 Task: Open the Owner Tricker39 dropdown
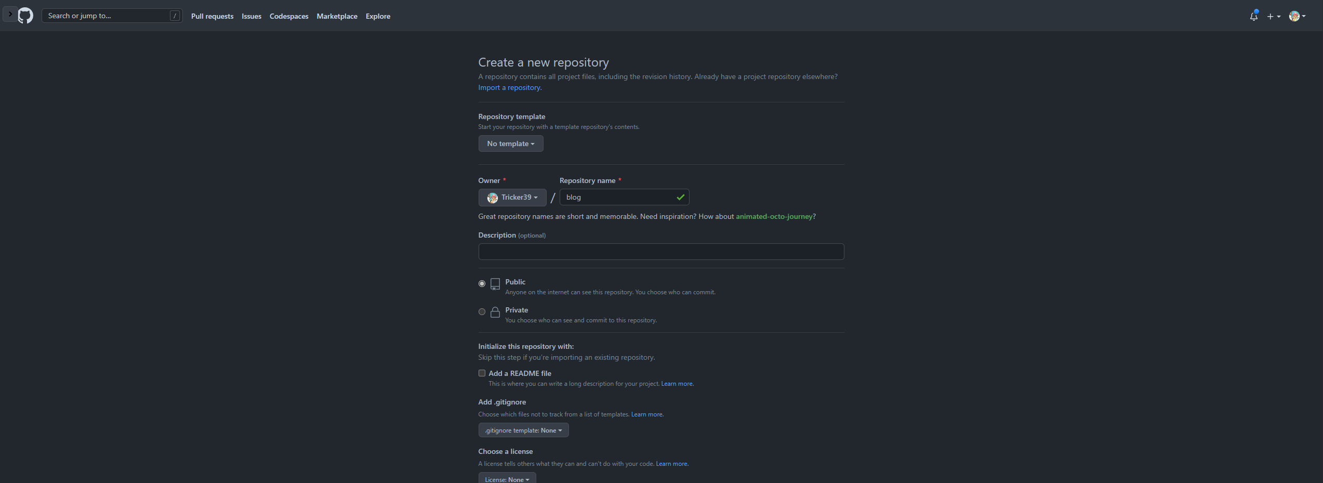[512, 198]
